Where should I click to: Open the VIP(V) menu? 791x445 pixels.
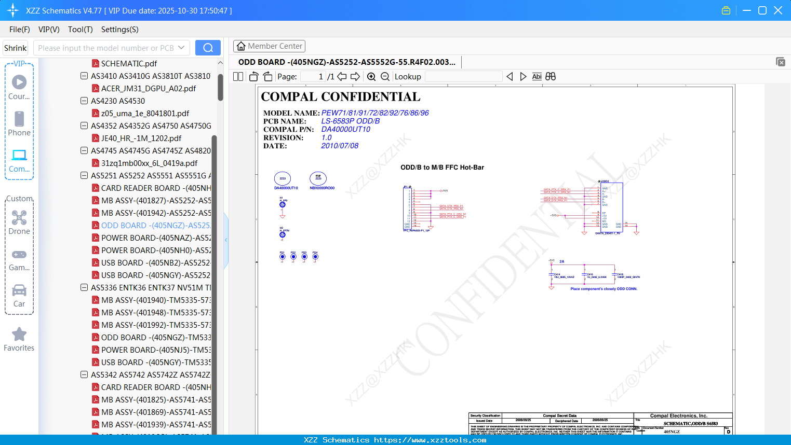pos(49,30)
